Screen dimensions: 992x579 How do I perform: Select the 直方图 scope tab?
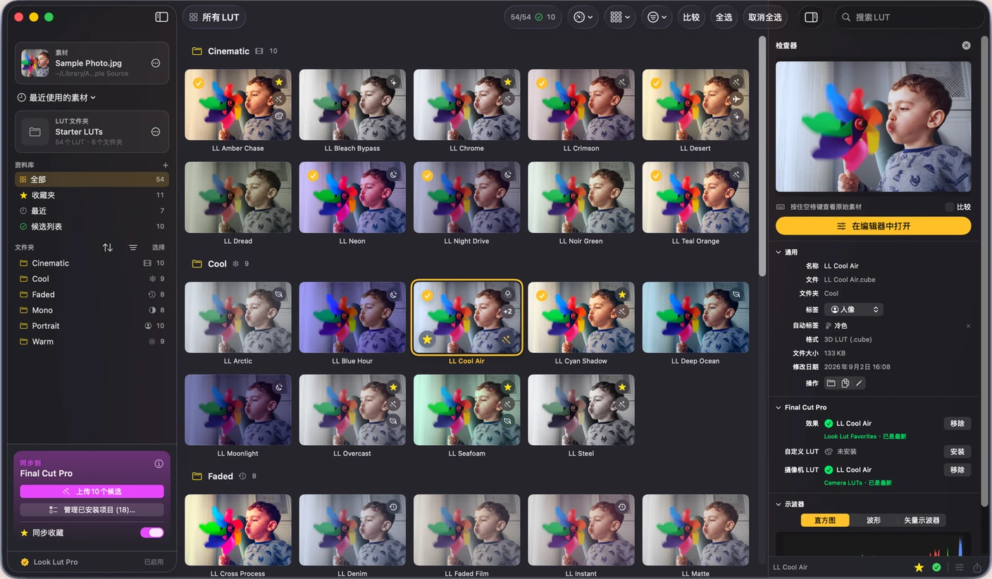click(x=825, y=520)
